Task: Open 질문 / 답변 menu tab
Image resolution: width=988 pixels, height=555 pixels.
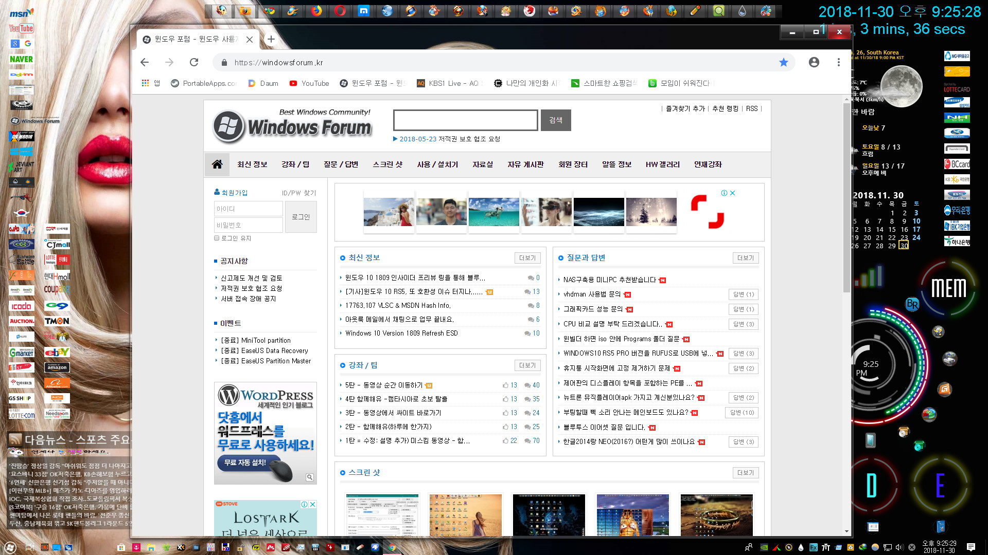Action: [x=341, y=164]
